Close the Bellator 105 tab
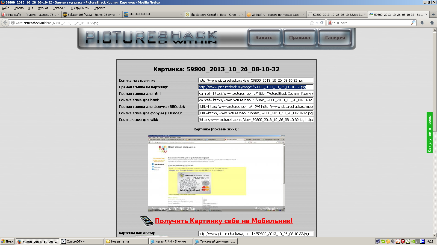The image size is (437, 245). click(x=120, y=14)
